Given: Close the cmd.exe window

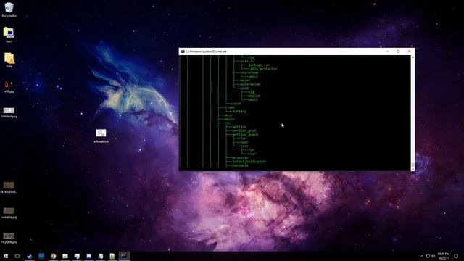Looking at the screenshot, I should (x=409, y=51).
